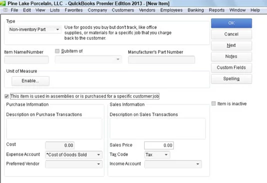Image resolution: width=267 pixels, height=183 pixels.
Task: Uncheck used in assemblies or specific customer:job
Action: [x=6, y=96]
